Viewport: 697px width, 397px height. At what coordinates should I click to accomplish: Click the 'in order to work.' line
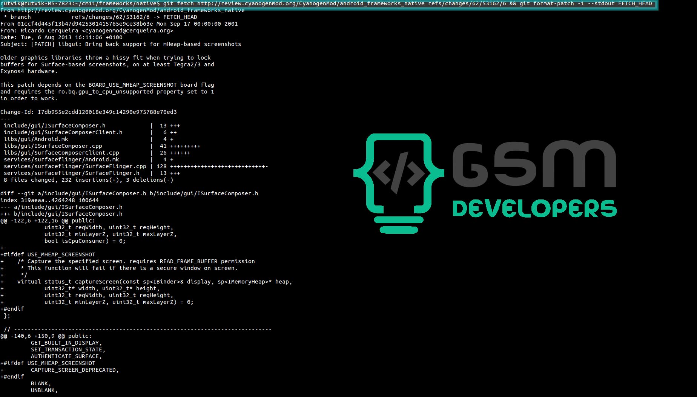pyautogui.click(x=29, y=98)
